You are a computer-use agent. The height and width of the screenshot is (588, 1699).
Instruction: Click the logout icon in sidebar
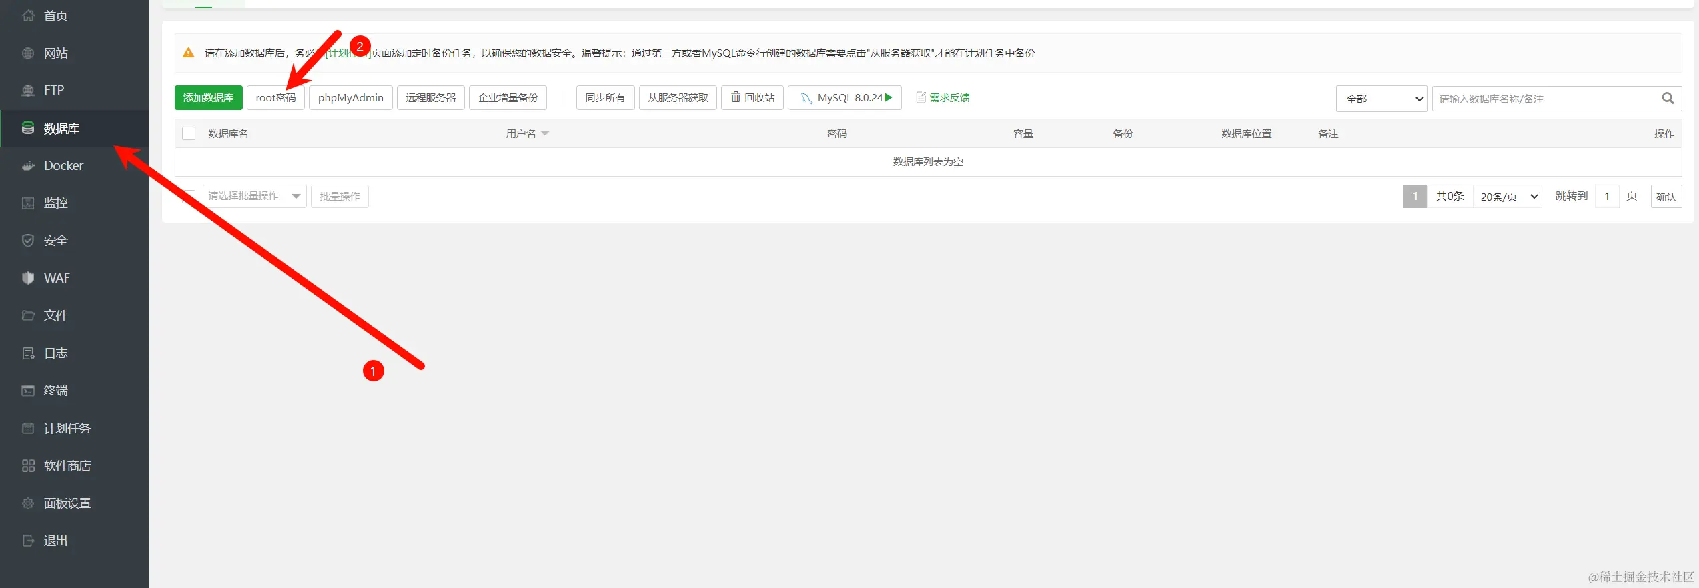pos(28,541)
